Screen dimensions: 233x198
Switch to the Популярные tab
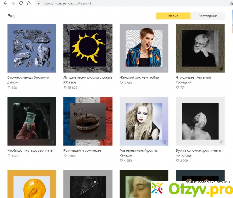(x=208, y=16)
